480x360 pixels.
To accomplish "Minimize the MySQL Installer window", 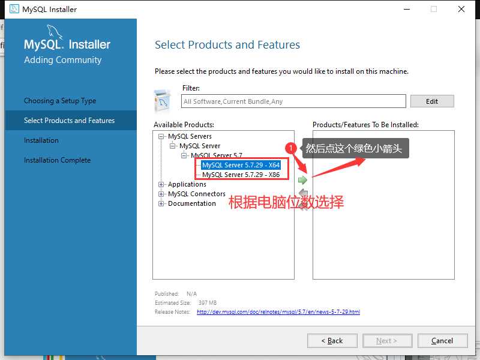I will pyautogui.click(x=407, y=9).
